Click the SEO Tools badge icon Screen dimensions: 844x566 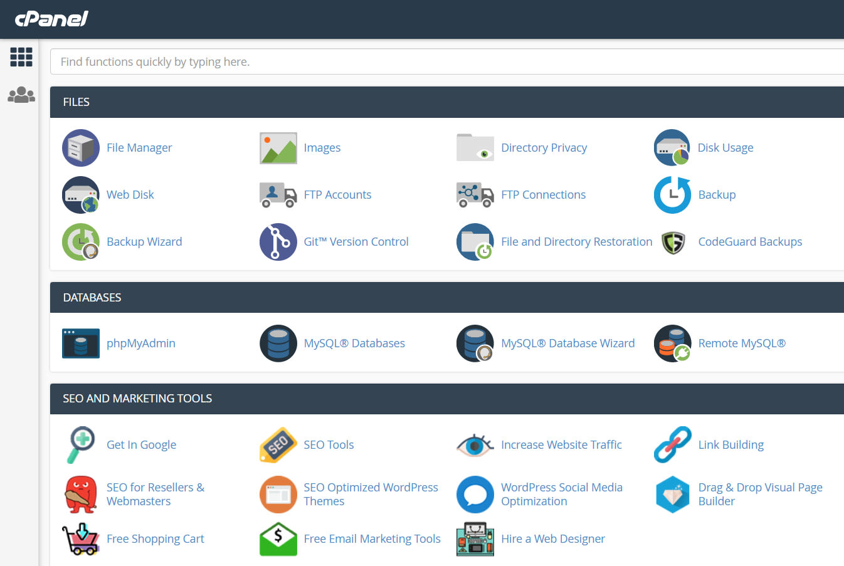pyautogui.click(x=278, y=445)
